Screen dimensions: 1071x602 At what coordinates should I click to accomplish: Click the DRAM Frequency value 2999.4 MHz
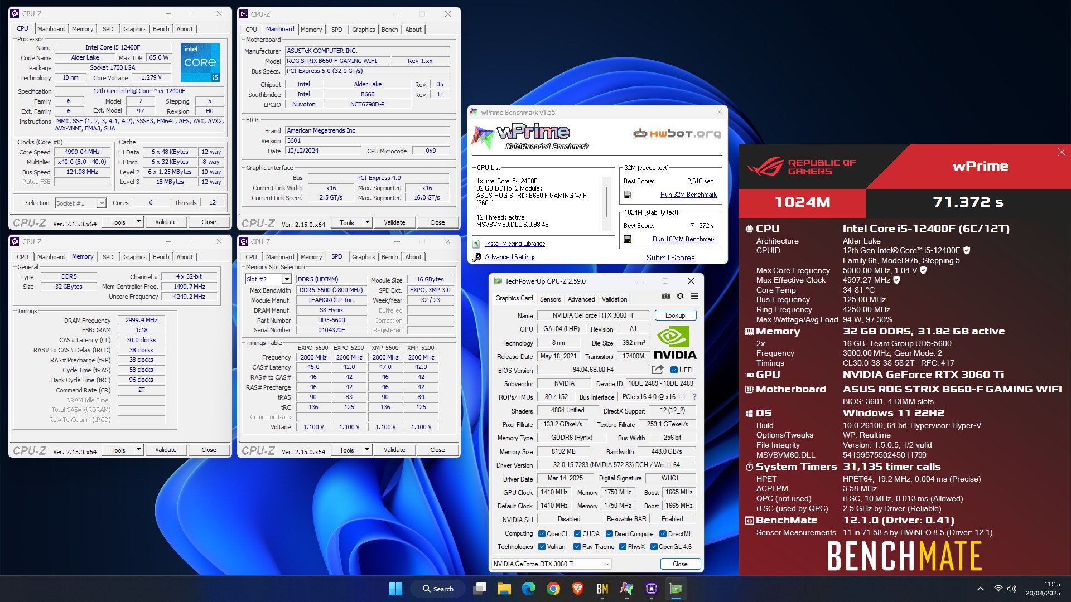point(141,321)
